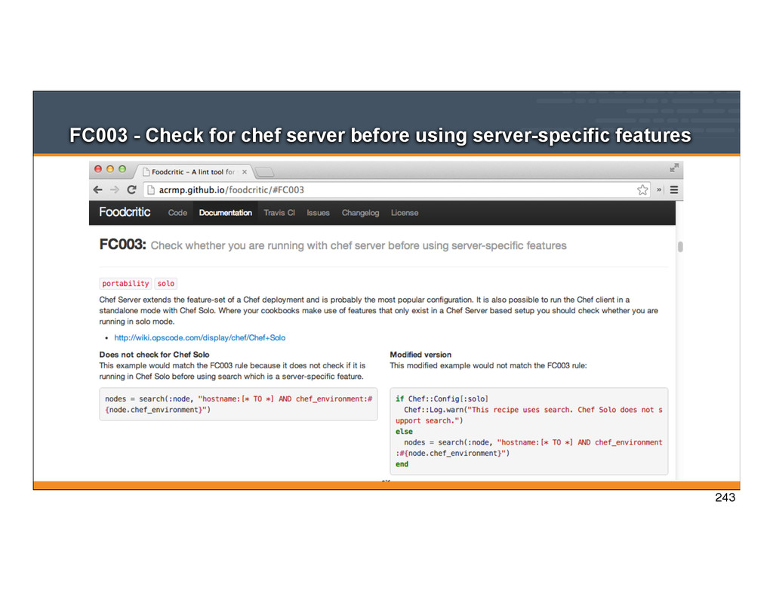Click the 'Modified version' heading
773x597 pixels.
pyautogui.click(x=420, y=355)
